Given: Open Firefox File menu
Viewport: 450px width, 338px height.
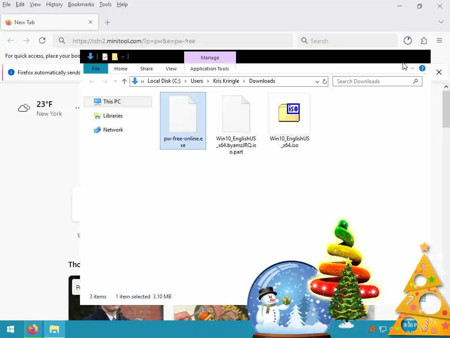Looking at the screenshot, I should pos(6,4).
